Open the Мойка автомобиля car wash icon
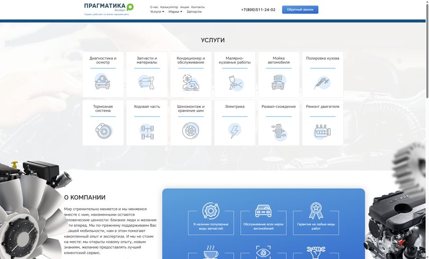 point(278,82)
